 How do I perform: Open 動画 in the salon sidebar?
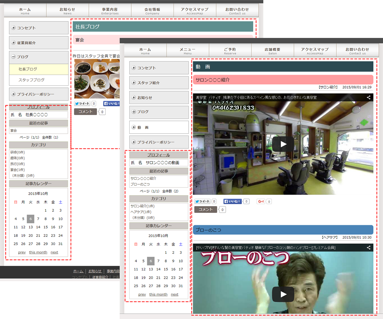point(159,127)
